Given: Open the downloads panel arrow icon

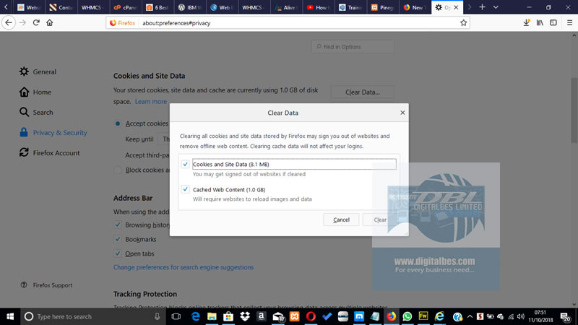Looking at the screenshot, I should [x=527, y=23].
